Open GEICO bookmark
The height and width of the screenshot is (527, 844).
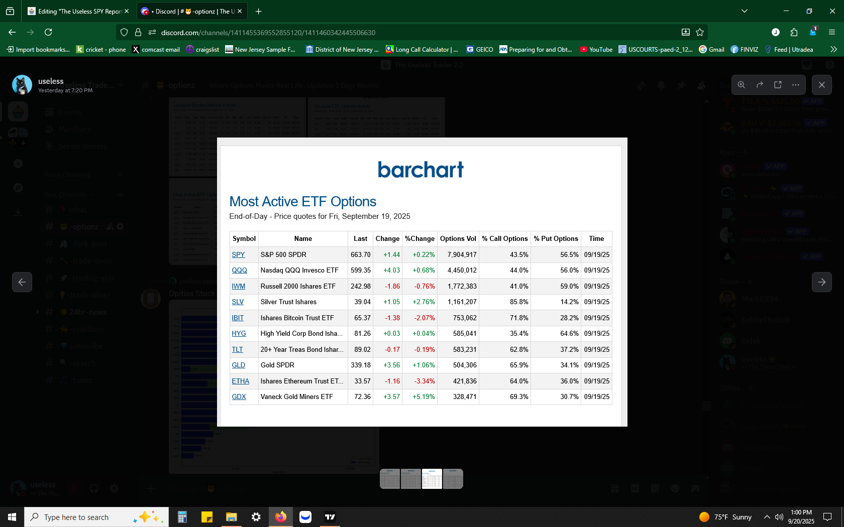click(480, 49)
